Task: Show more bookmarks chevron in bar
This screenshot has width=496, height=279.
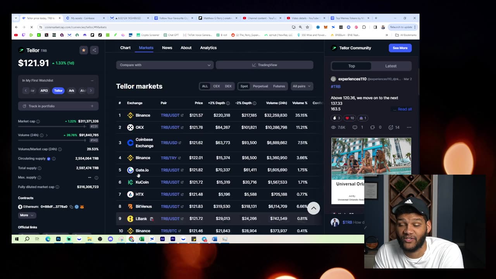Action: click(x=387, y=35)
